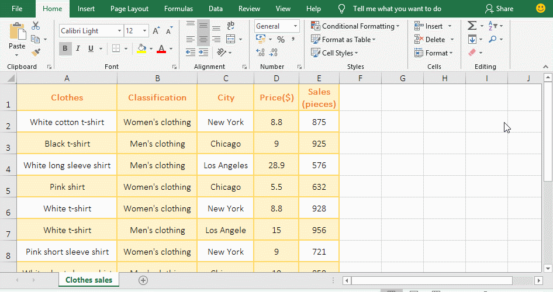Screen dimensions: 553x292
Task: Open the Calibri Light font name dropdown
Action: point(91,31)
